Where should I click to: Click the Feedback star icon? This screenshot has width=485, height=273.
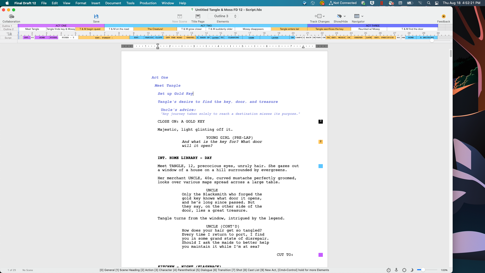click(444, 16)
